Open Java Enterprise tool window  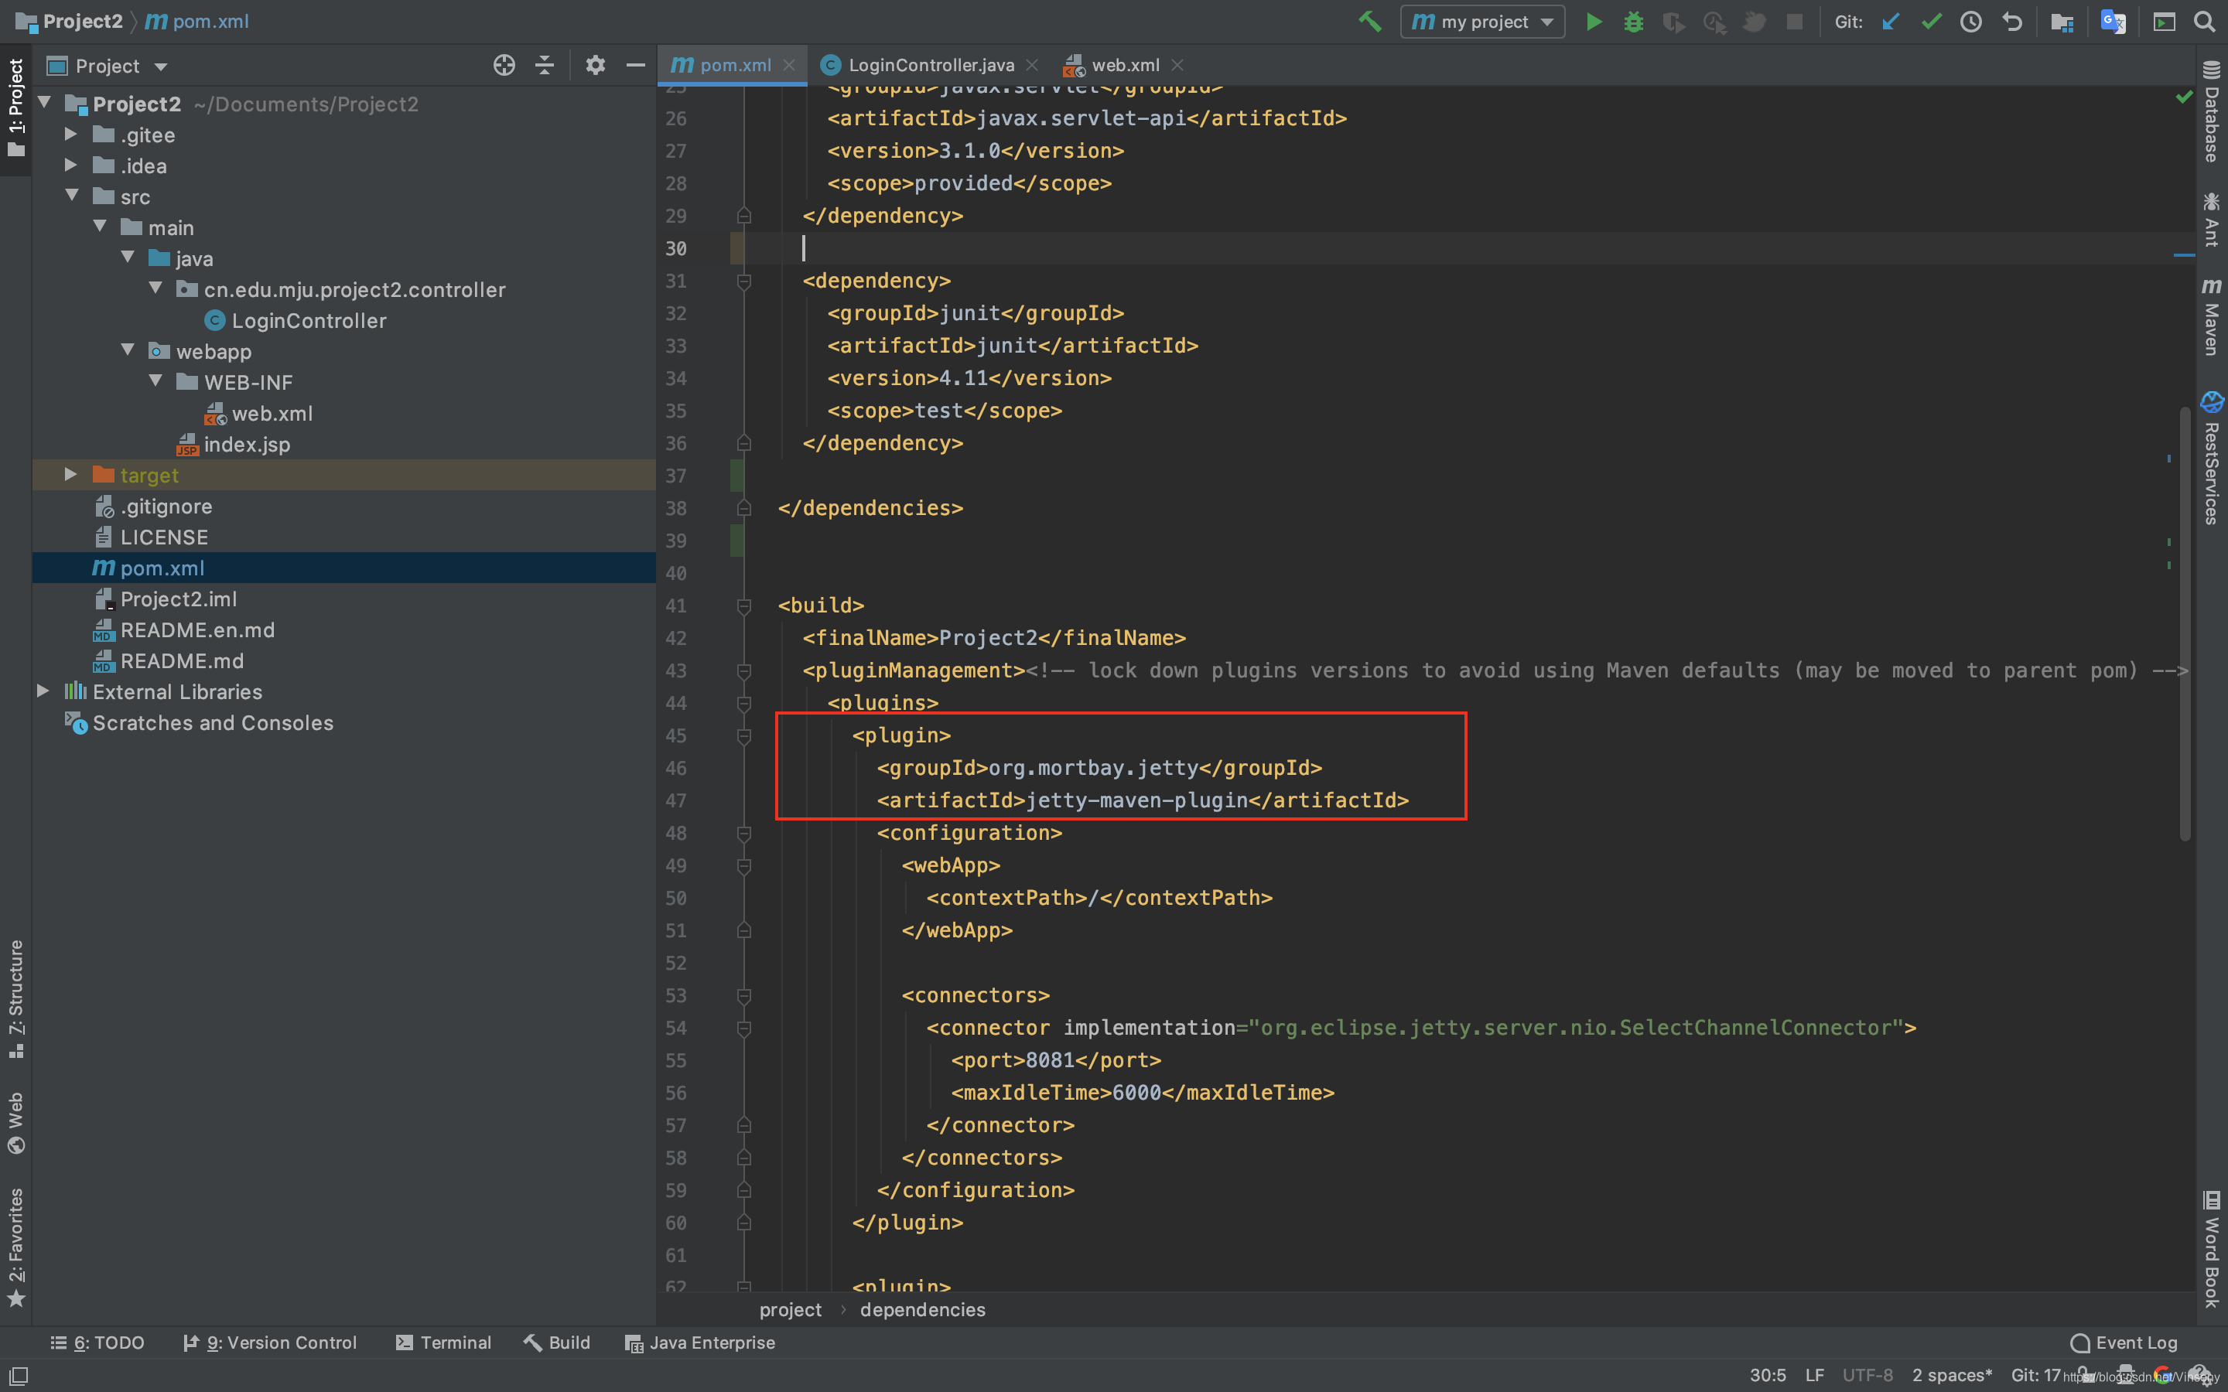point(699,1343)
